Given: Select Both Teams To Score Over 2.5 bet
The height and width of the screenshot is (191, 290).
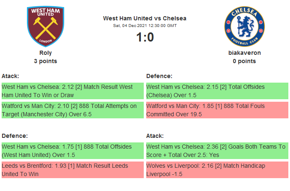Looking at the screenshot, I should pos(217,151).
